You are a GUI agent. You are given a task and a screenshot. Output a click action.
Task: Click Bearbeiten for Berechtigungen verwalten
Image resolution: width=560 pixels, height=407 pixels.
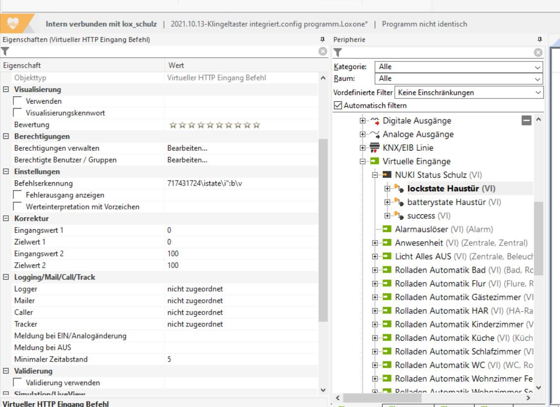tap(187, 148)
